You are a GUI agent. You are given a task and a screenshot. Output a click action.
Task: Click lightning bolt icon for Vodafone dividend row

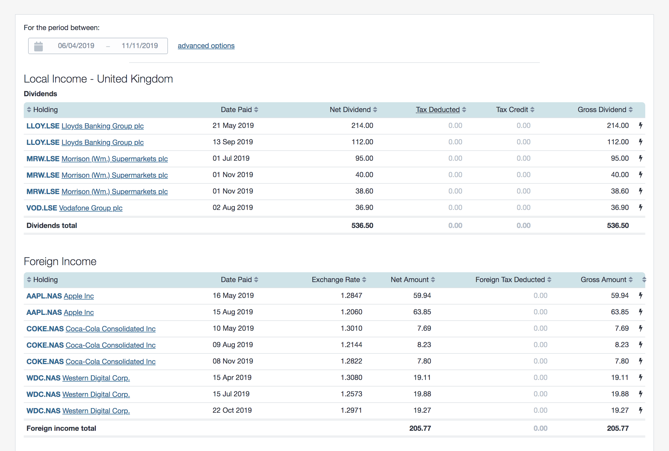point(641,207)
